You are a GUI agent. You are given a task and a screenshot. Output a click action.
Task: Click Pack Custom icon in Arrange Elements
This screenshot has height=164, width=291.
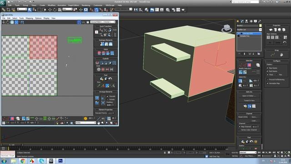[x=97, y=98]
